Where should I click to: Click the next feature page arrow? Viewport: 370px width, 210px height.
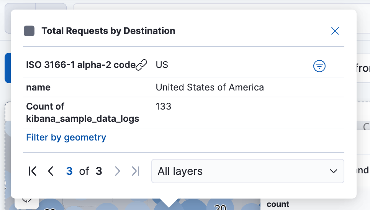click(118, 171)
